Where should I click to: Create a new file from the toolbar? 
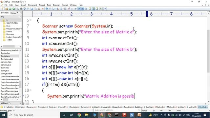click(x=3, y=9)
